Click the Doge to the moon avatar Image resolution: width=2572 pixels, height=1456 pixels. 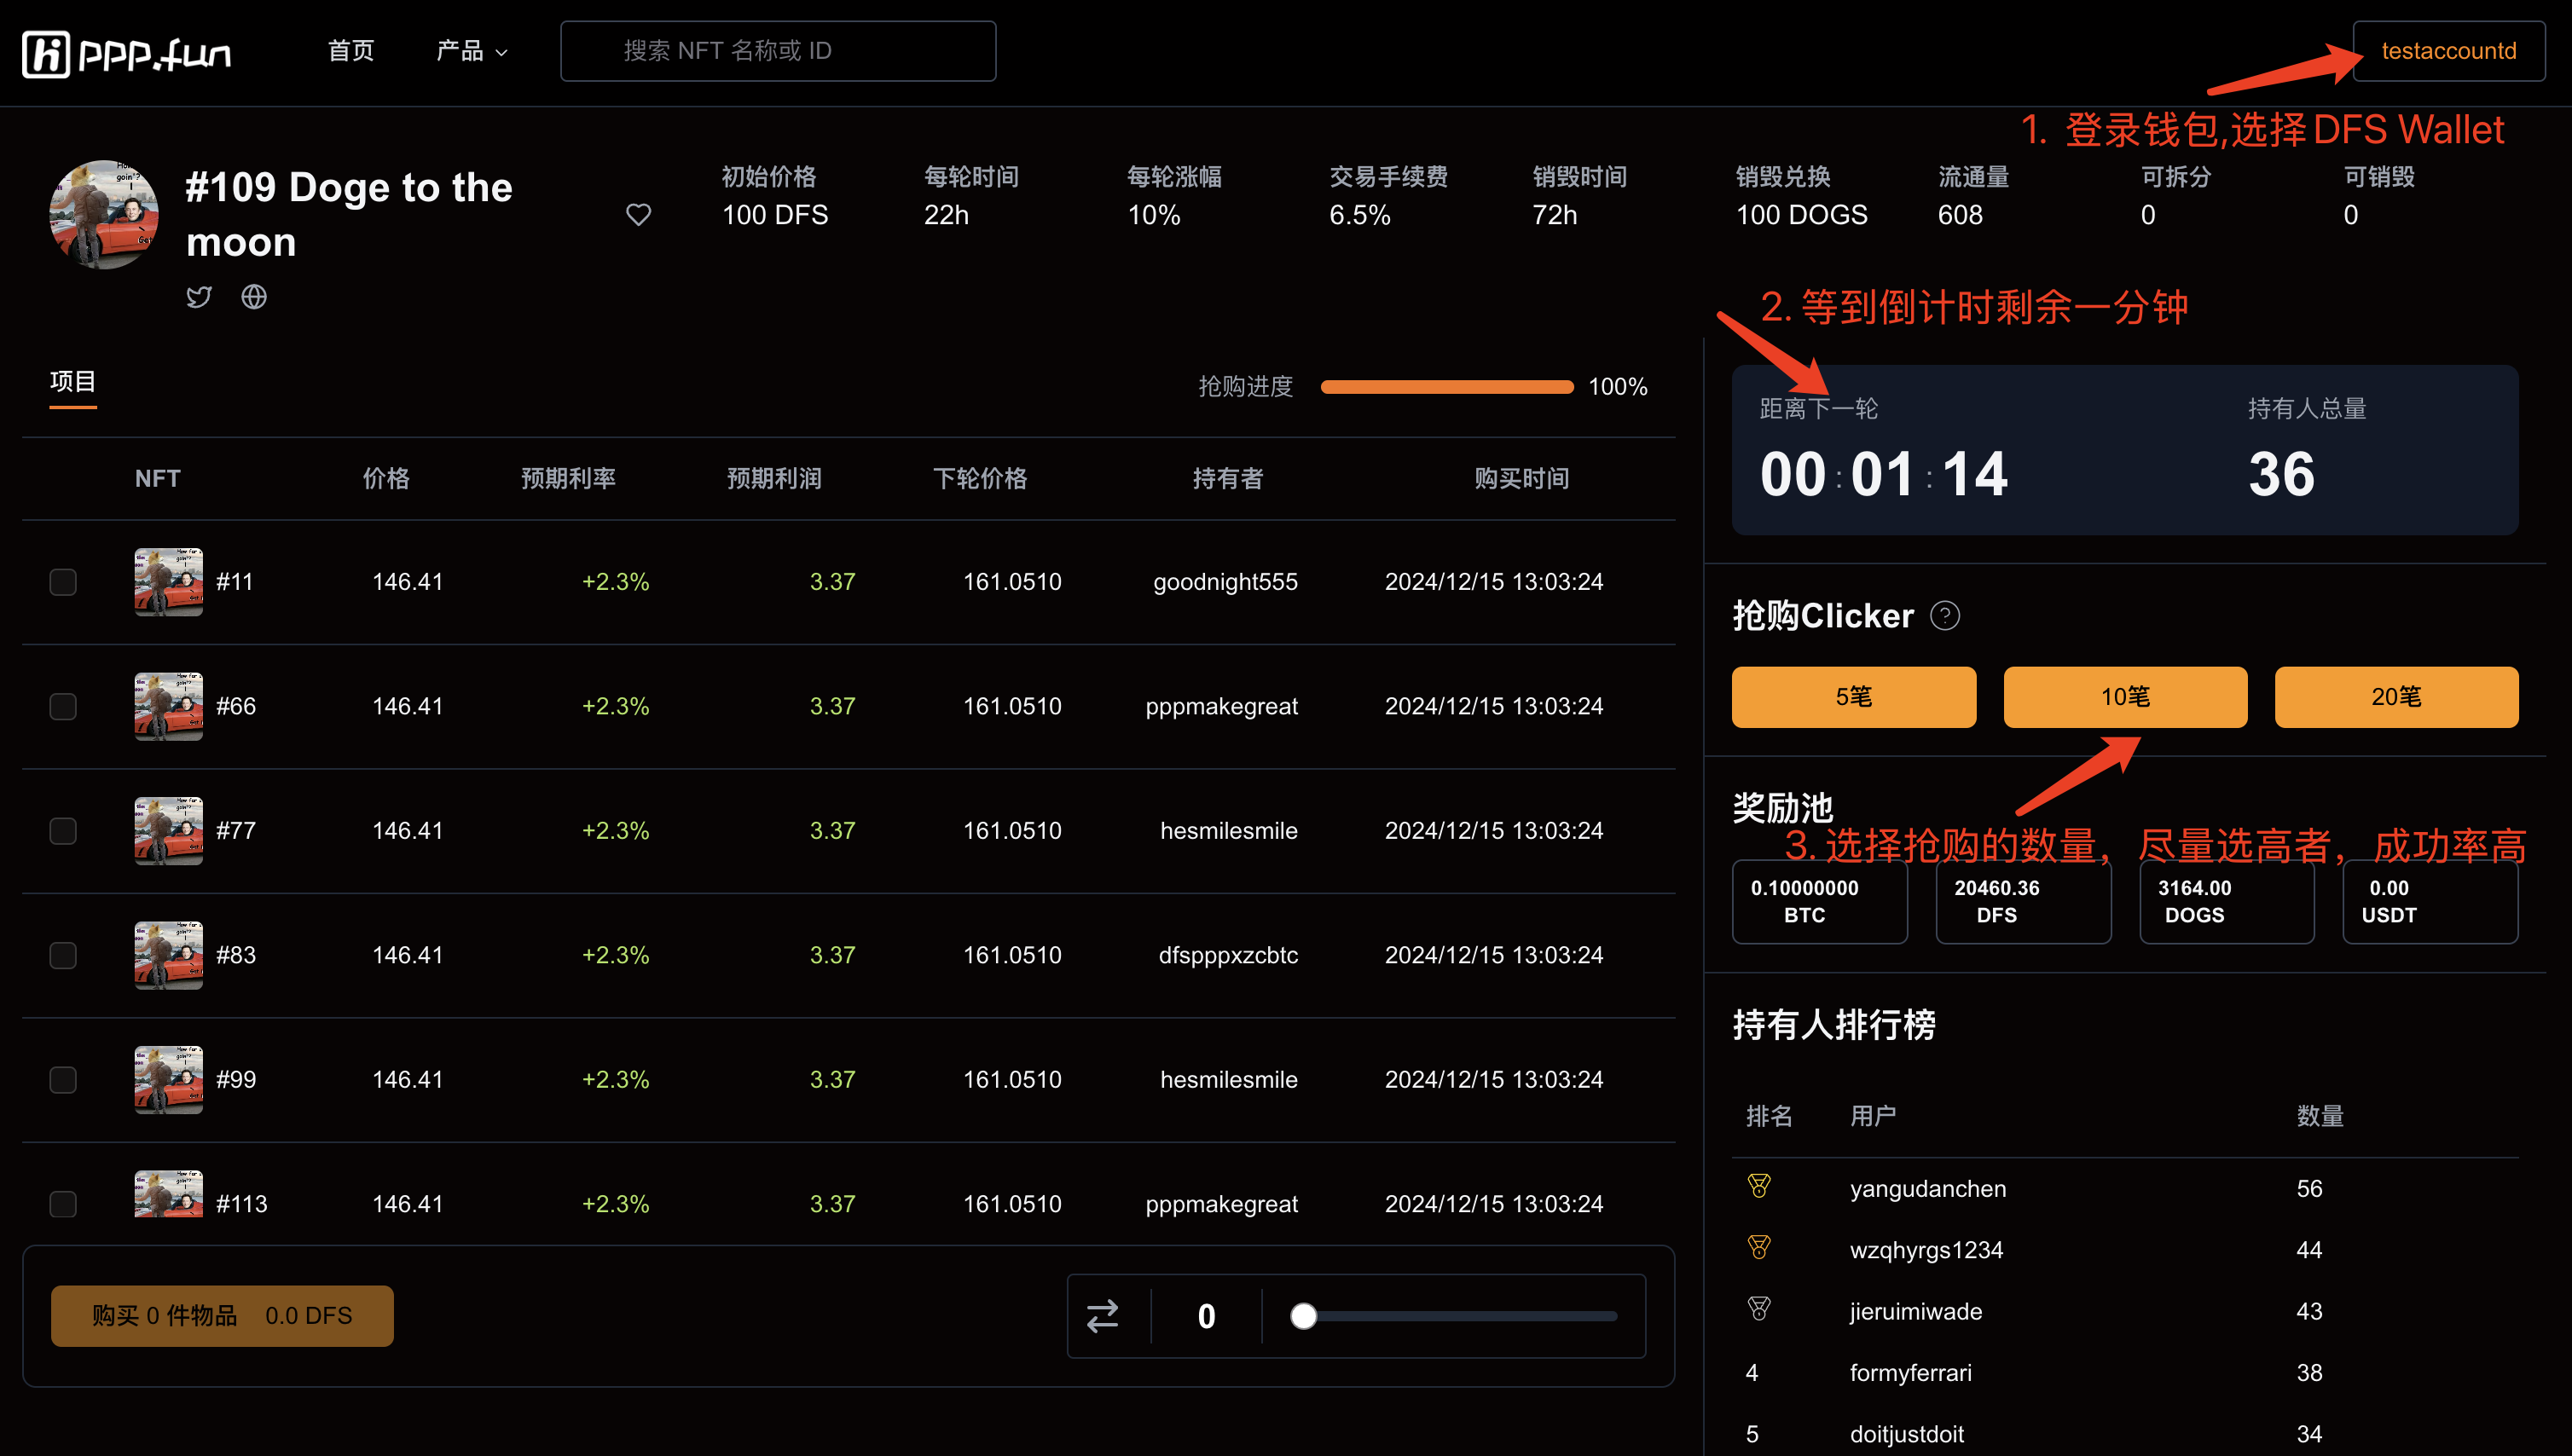(103, 214)
